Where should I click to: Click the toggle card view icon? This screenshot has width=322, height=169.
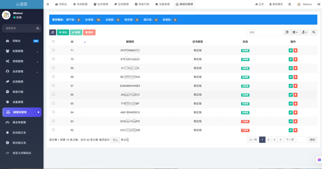[287, 32]
